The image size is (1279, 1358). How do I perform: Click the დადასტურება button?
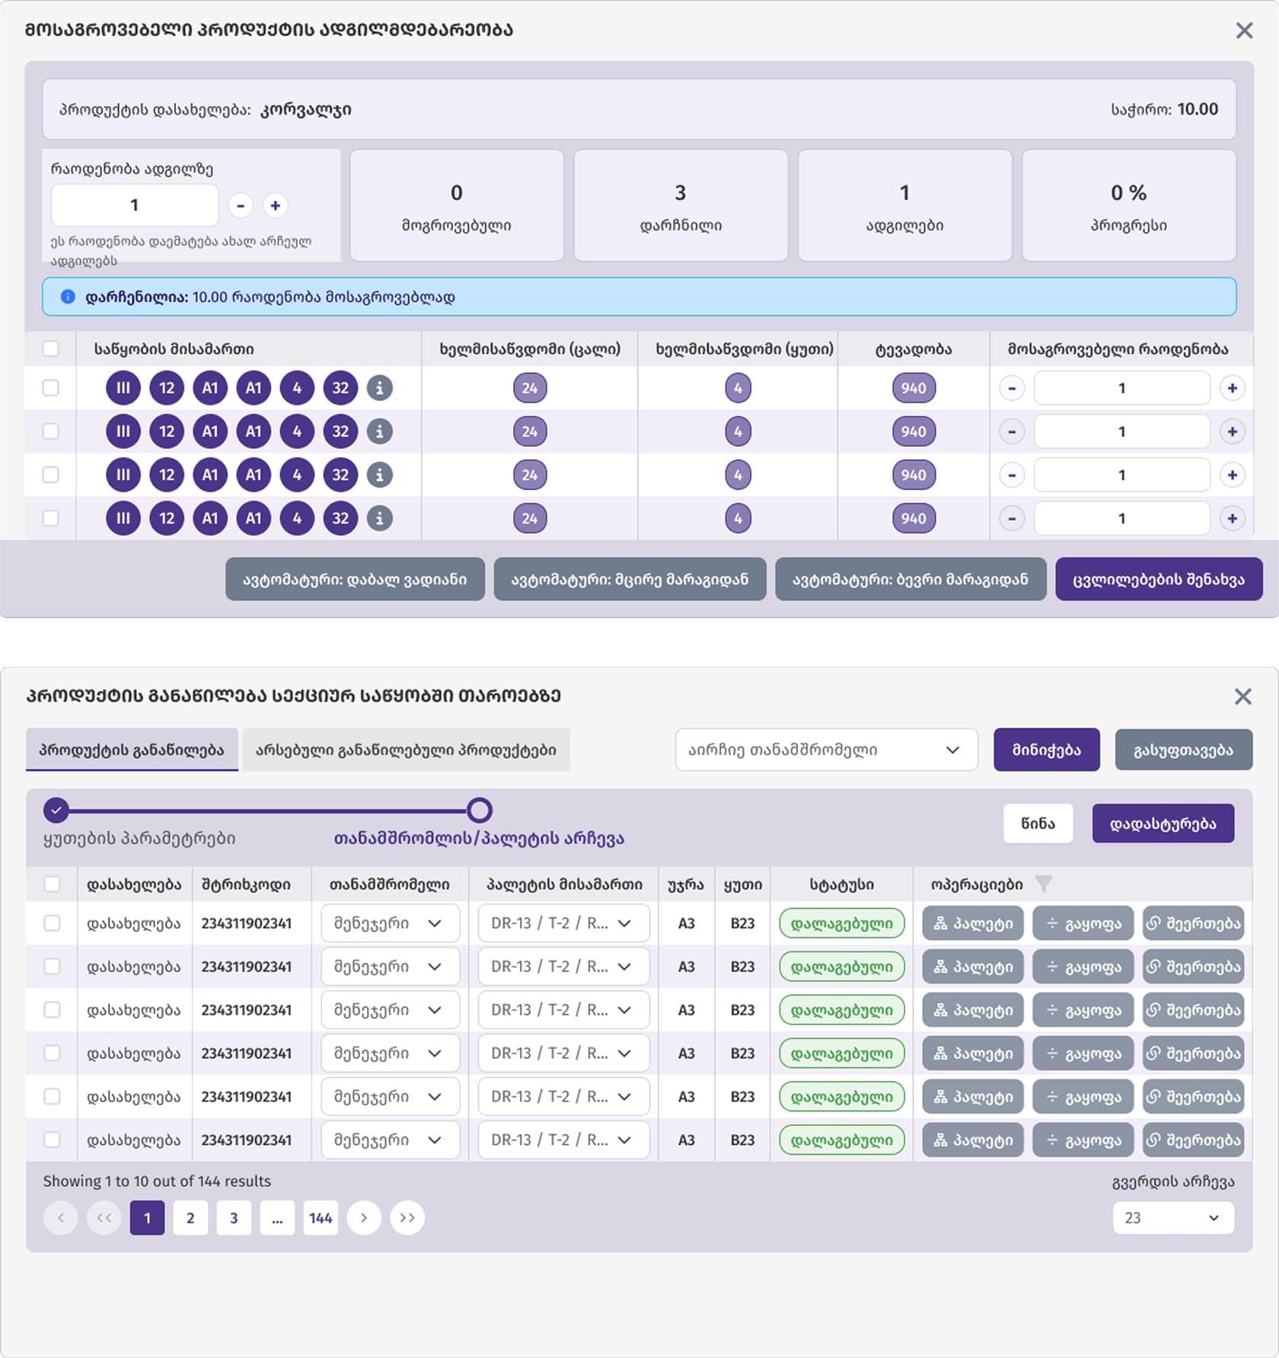click(x=1163, y=823)
